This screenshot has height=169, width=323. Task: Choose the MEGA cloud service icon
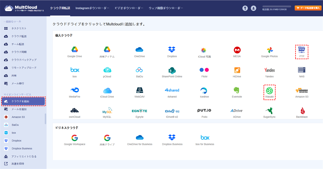pos(237,50)
